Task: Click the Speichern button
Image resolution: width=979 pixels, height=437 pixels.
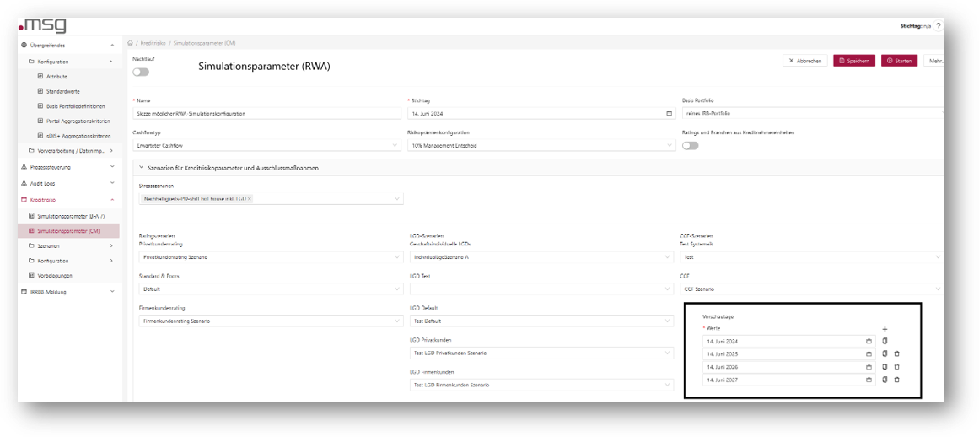Action: (x=854, y=61)
